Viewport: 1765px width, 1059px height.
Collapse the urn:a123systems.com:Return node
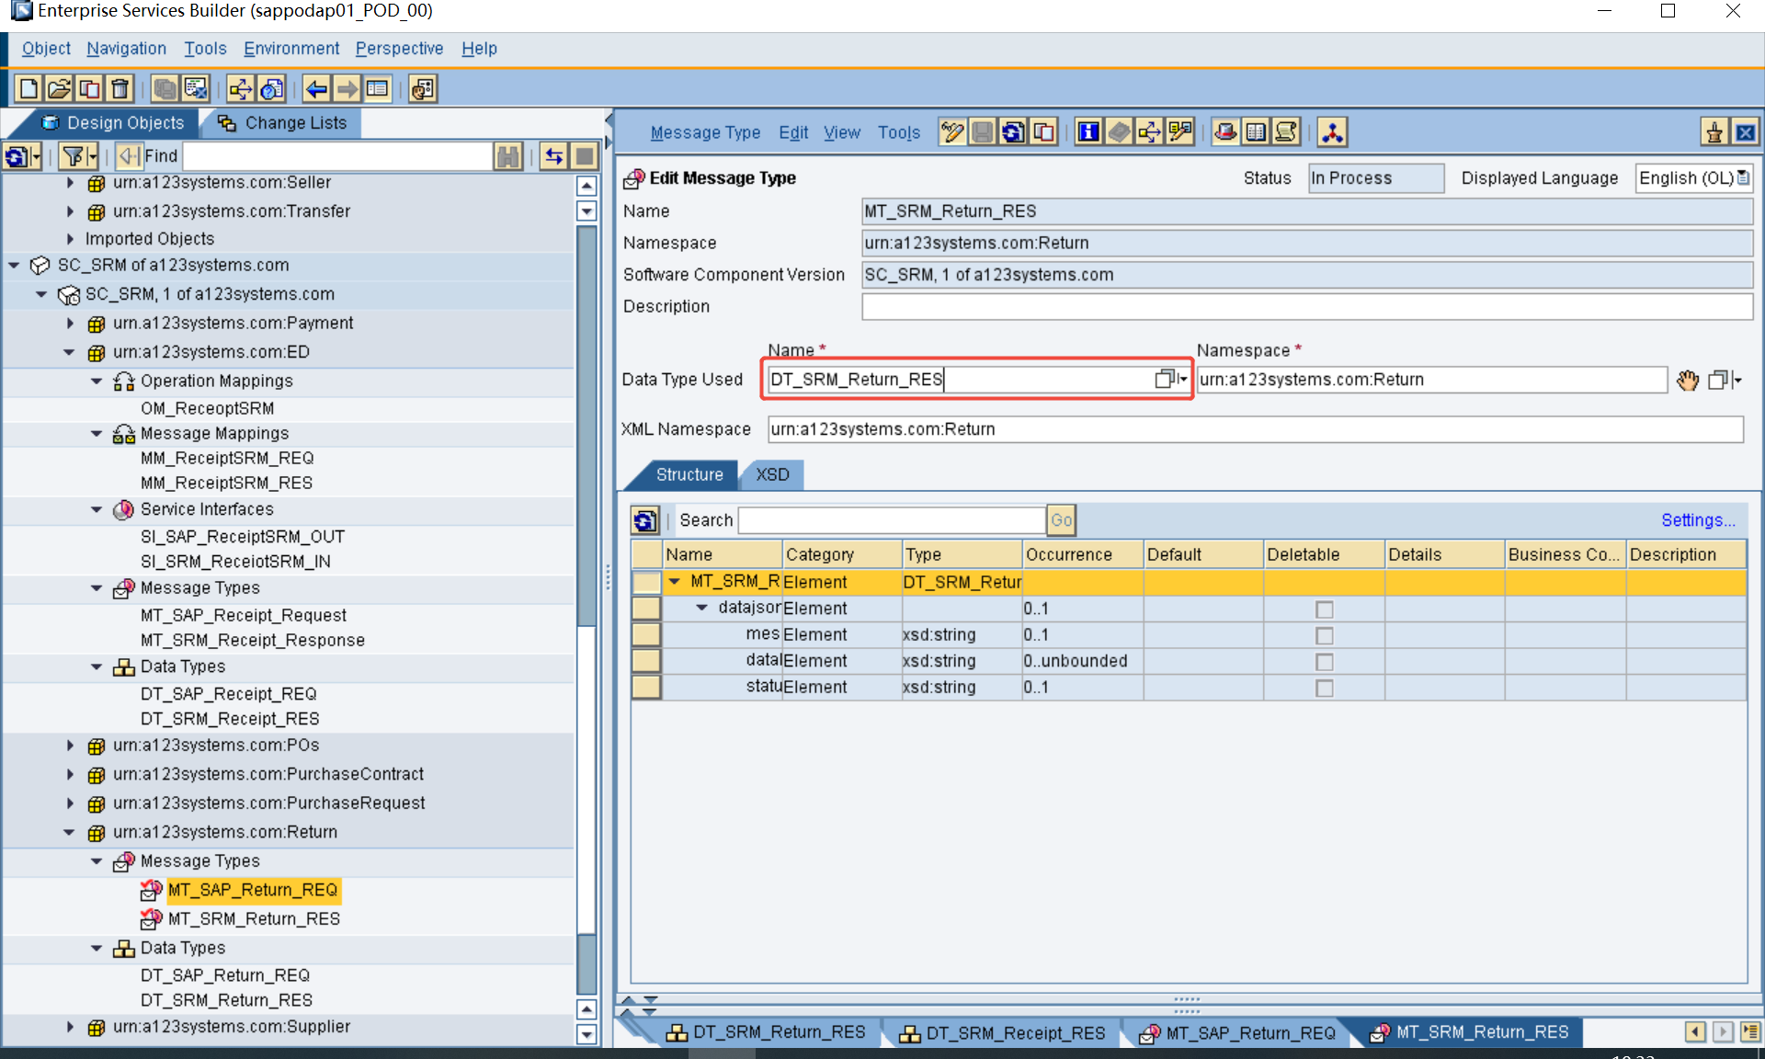69,833
